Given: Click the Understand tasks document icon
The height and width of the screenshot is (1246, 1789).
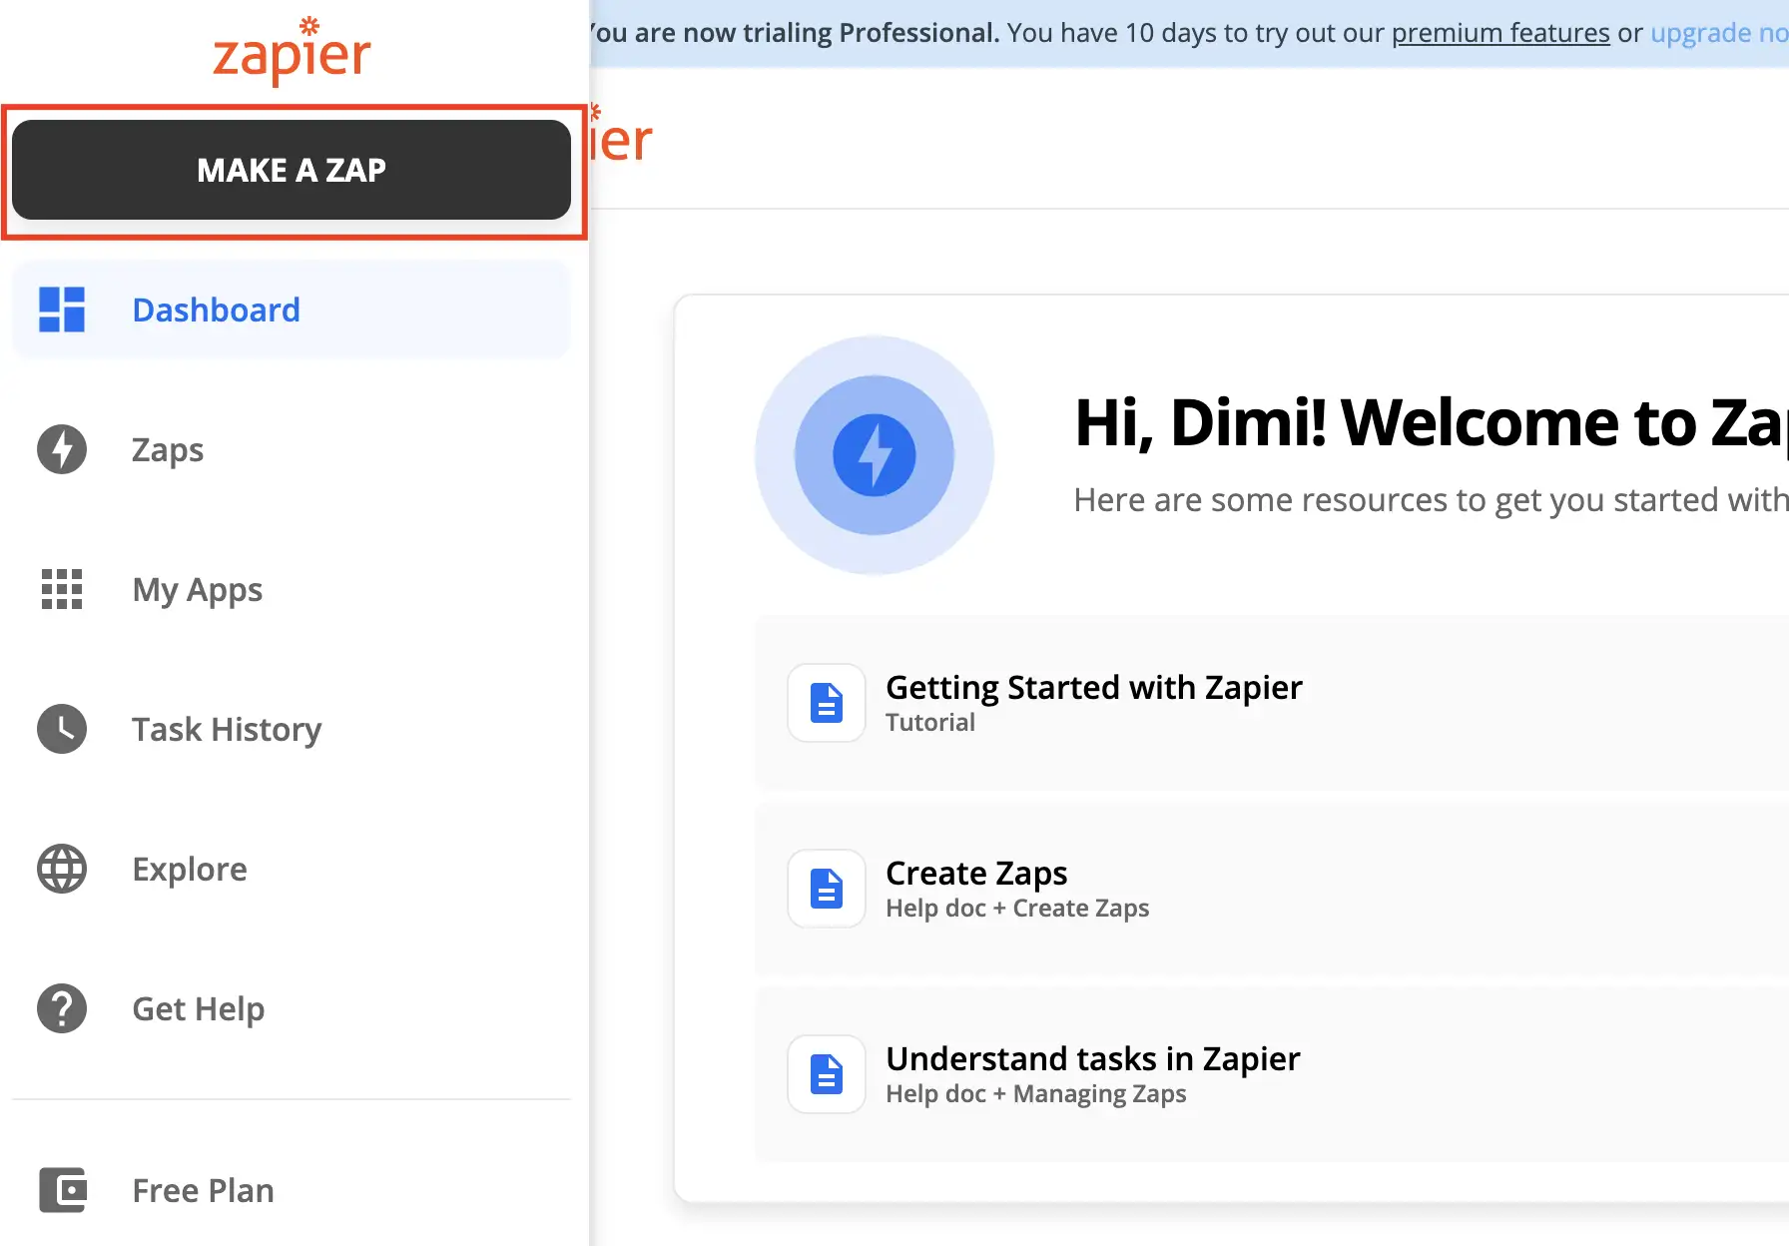Looking at the screenshot, I should pyautogui.click(x=826, y=1074).
